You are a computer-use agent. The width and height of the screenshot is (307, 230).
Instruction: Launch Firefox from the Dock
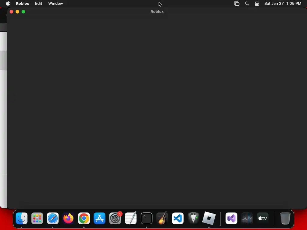[68, 218]
